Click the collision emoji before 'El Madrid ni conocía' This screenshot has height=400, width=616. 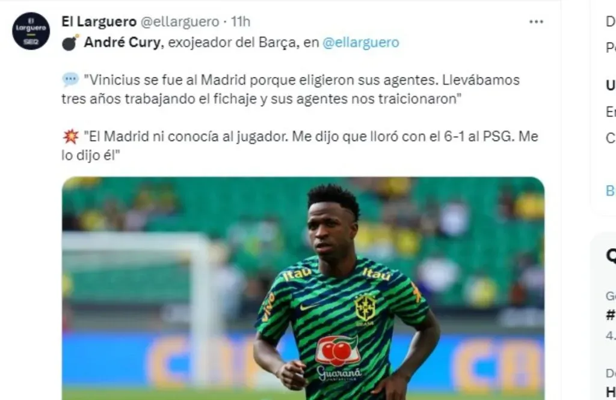tap(71, 136)
